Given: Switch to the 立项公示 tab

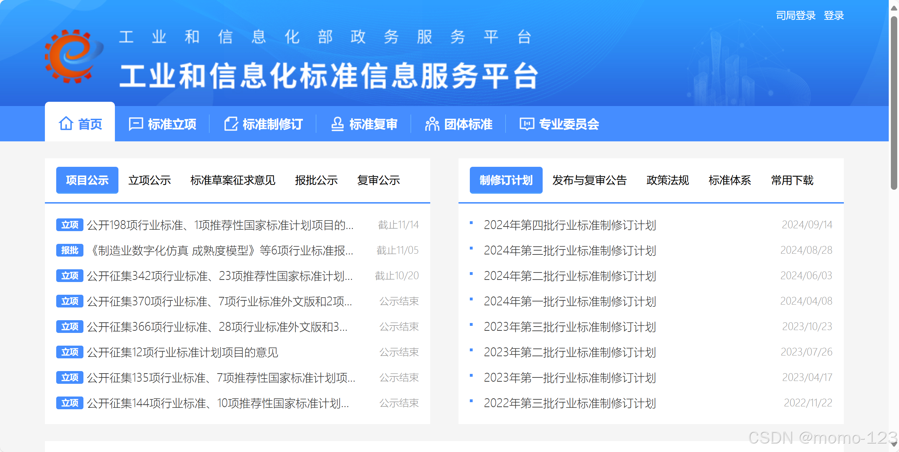Looking at the screenshot, I should 150,180.
